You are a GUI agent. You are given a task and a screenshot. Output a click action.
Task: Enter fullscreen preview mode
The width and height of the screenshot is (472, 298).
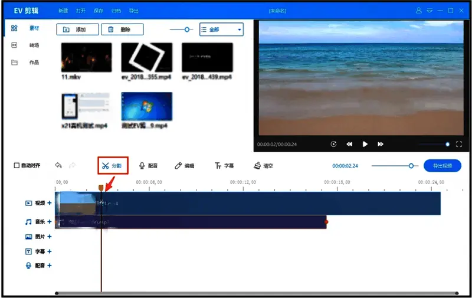459,144
